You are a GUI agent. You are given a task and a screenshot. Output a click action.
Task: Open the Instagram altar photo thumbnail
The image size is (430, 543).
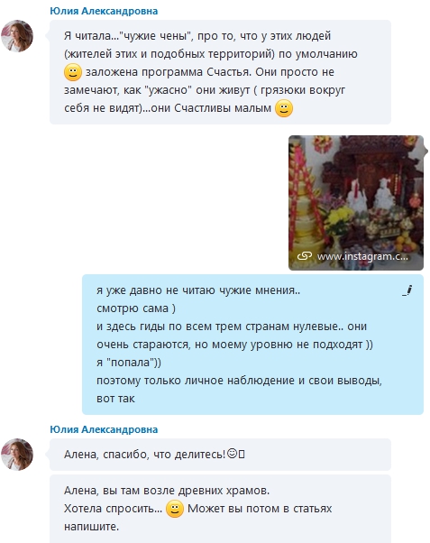click(356, 203)
